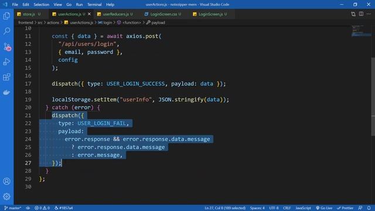Viewport: 375px width, 211px height.
Task: Open the Explorer view in activity bar
Action: click(6, 16)
